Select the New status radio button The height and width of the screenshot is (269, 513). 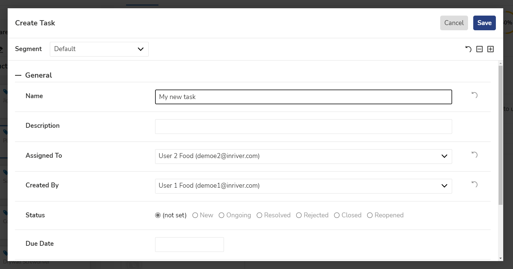[x=195, y=215]
